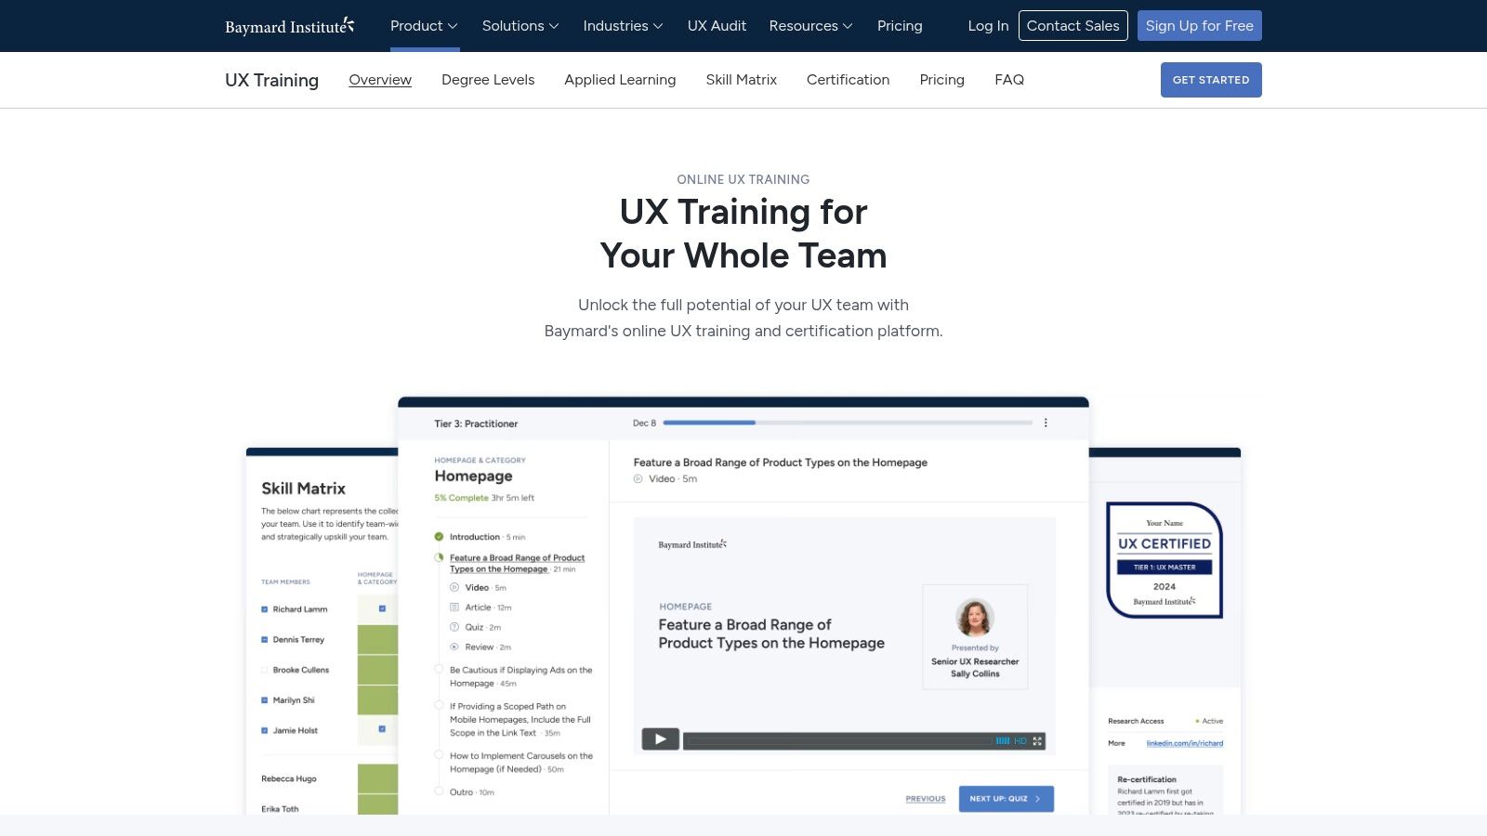
Task: Switch to the Certification tab
Action: tap(848, 80)
